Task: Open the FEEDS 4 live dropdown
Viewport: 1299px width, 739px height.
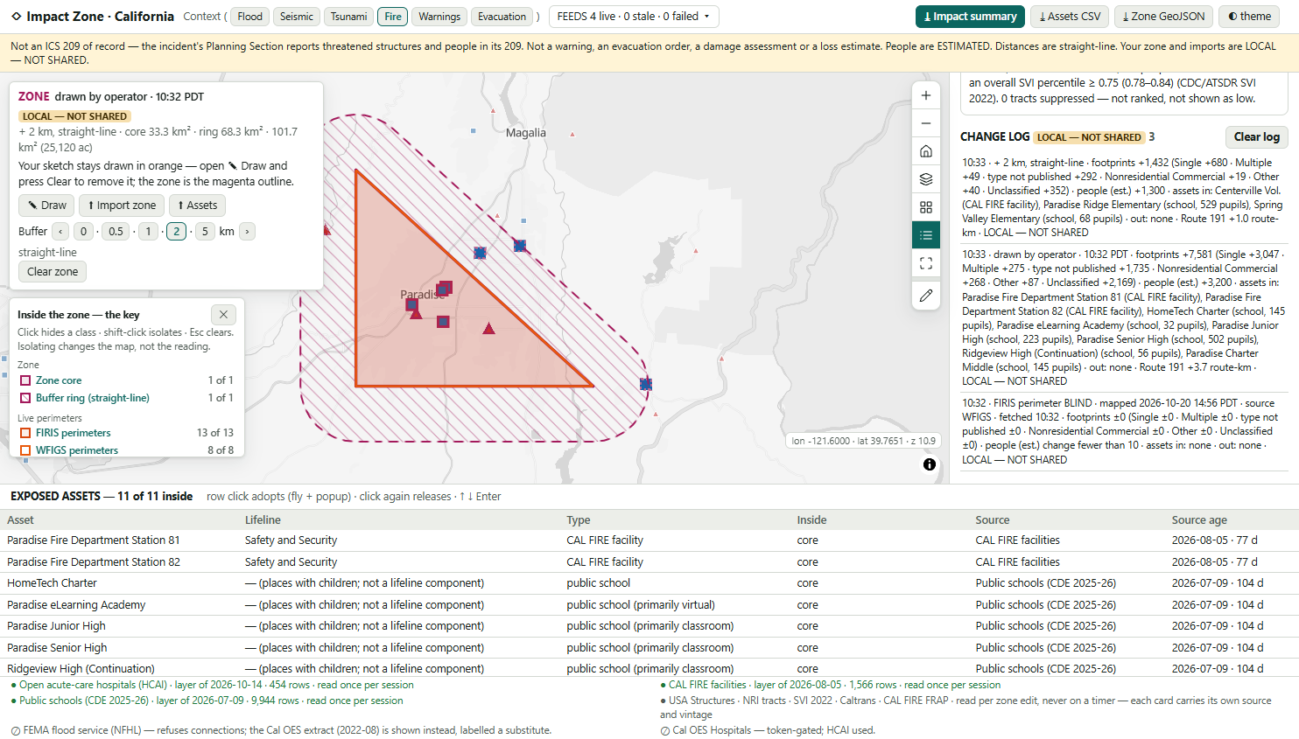Action: point(634,16)
